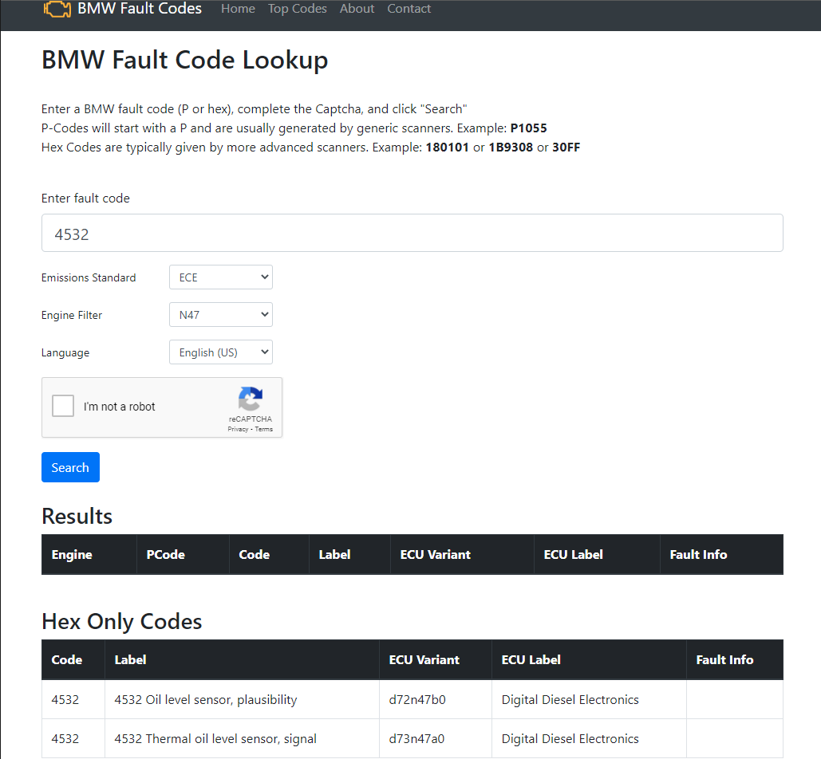
Task: Click the blue Search button
Action: 71,467
